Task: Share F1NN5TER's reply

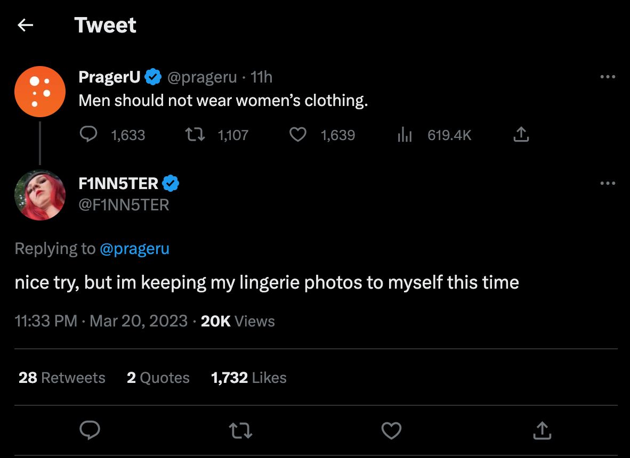Action: [542, 430]
